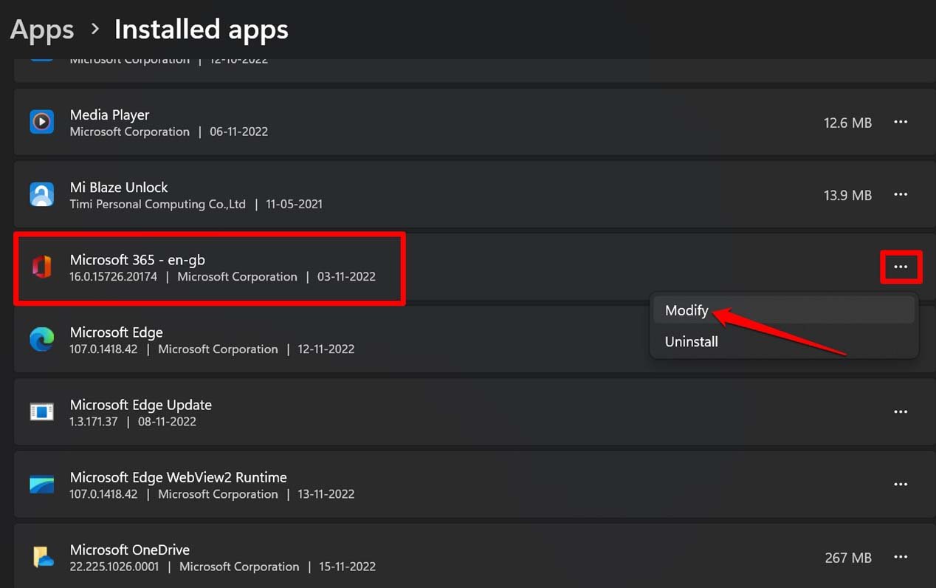This screenshot has height=588, width=936.
Task: Select the Microsoft 365 - en-gb name
Action: 137,260
